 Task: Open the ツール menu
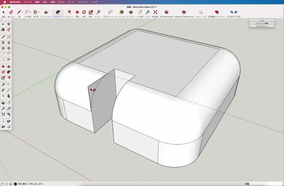71,2
